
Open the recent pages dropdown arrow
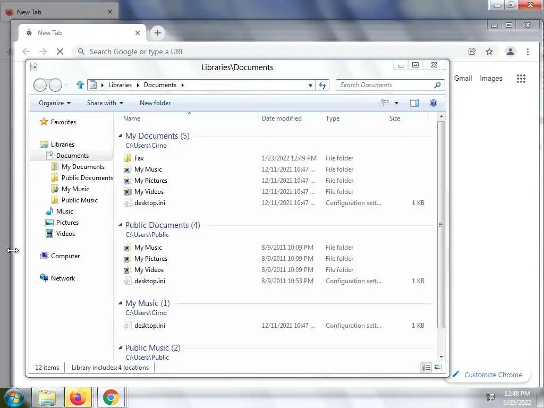click(x=66, y=85)
